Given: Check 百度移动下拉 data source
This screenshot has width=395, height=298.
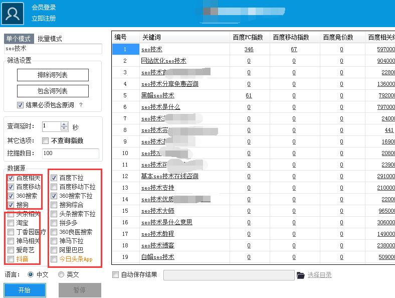Looking at the screenshot, I should 54,187.
